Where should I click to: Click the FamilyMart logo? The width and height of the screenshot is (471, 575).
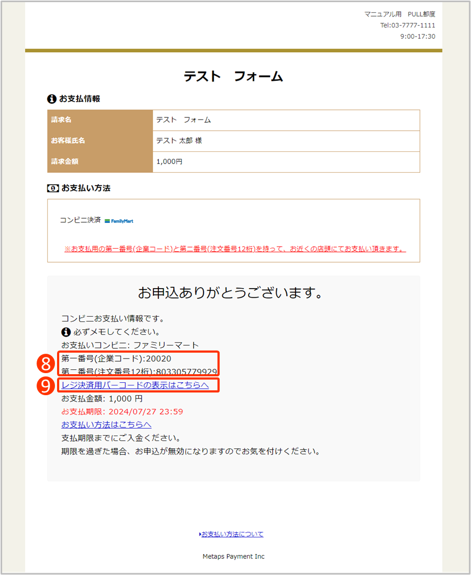click(x=119, y=221)
